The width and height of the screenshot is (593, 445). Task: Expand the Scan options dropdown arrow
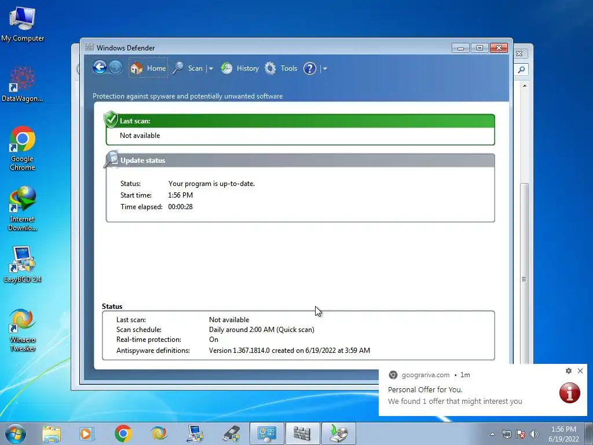211,68
